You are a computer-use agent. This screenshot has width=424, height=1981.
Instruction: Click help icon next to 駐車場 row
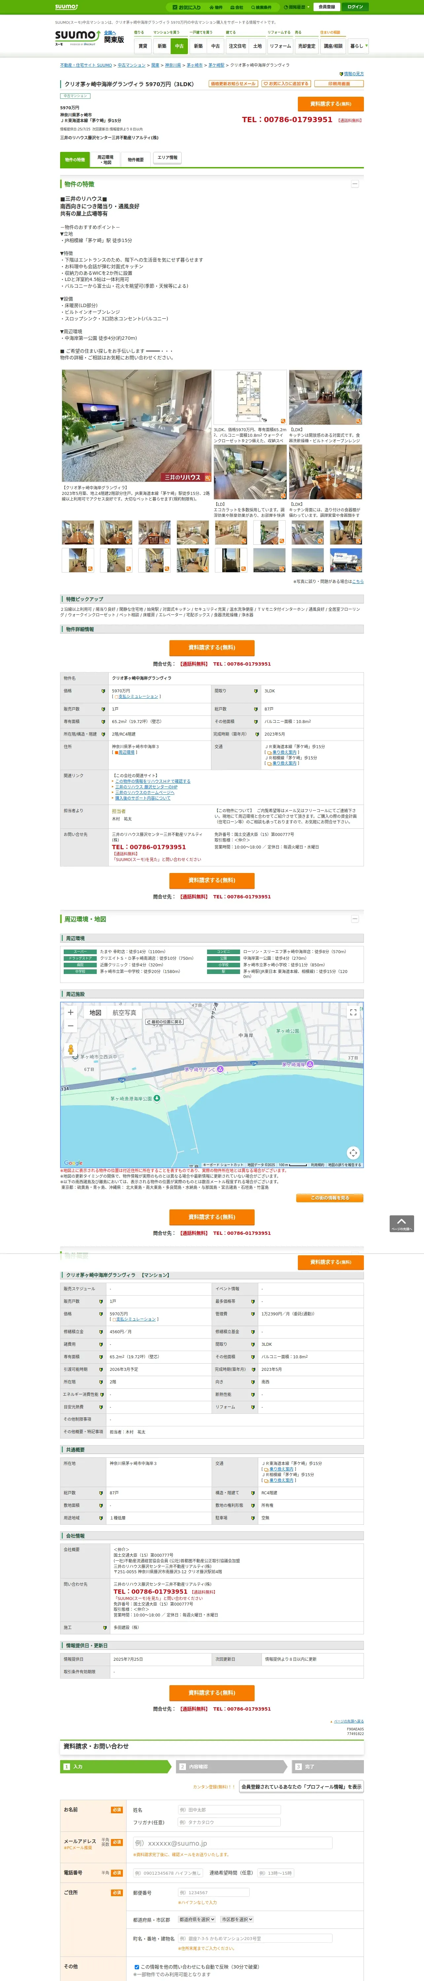click(x=252, y=1518)
